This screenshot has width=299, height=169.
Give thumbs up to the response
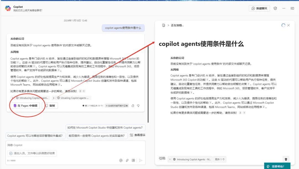tap(133, 106)
